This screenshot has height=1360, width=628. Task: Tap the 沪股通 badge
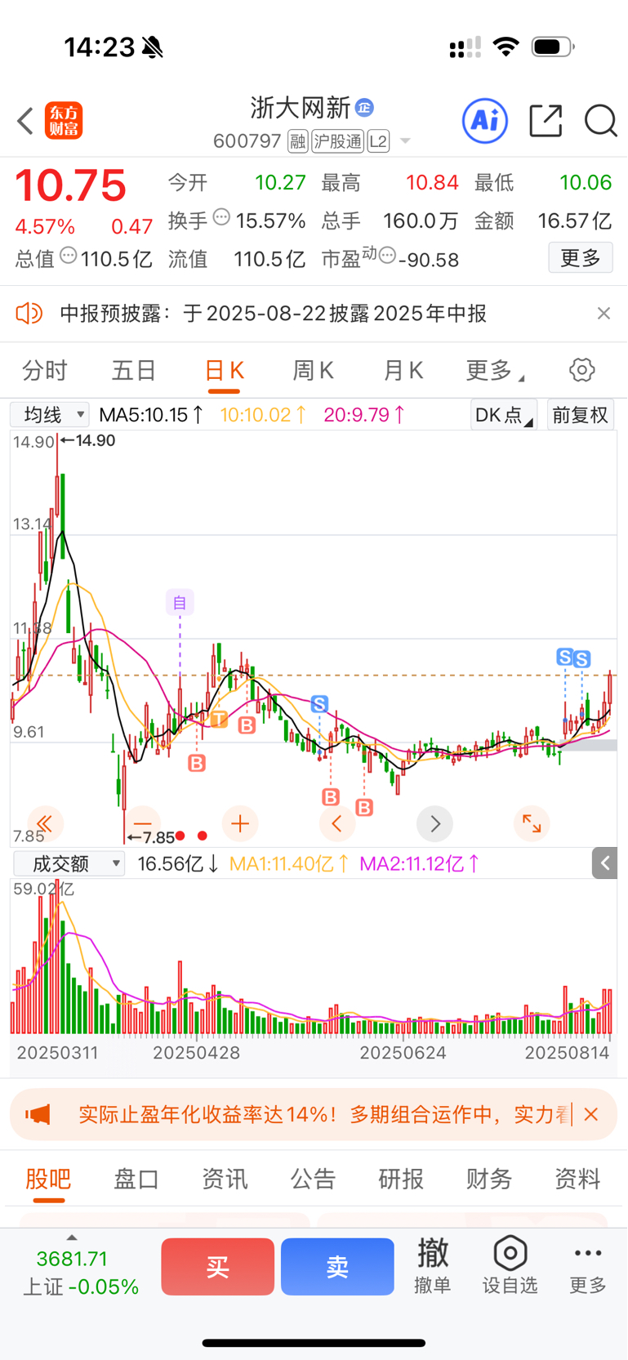(337, 141)
